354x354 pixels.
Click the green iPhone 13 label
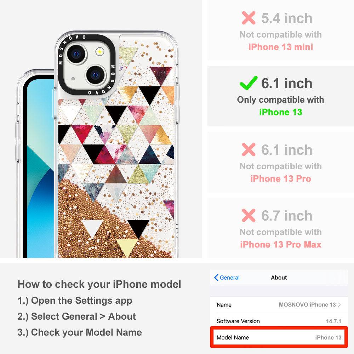tap(280, 112)
